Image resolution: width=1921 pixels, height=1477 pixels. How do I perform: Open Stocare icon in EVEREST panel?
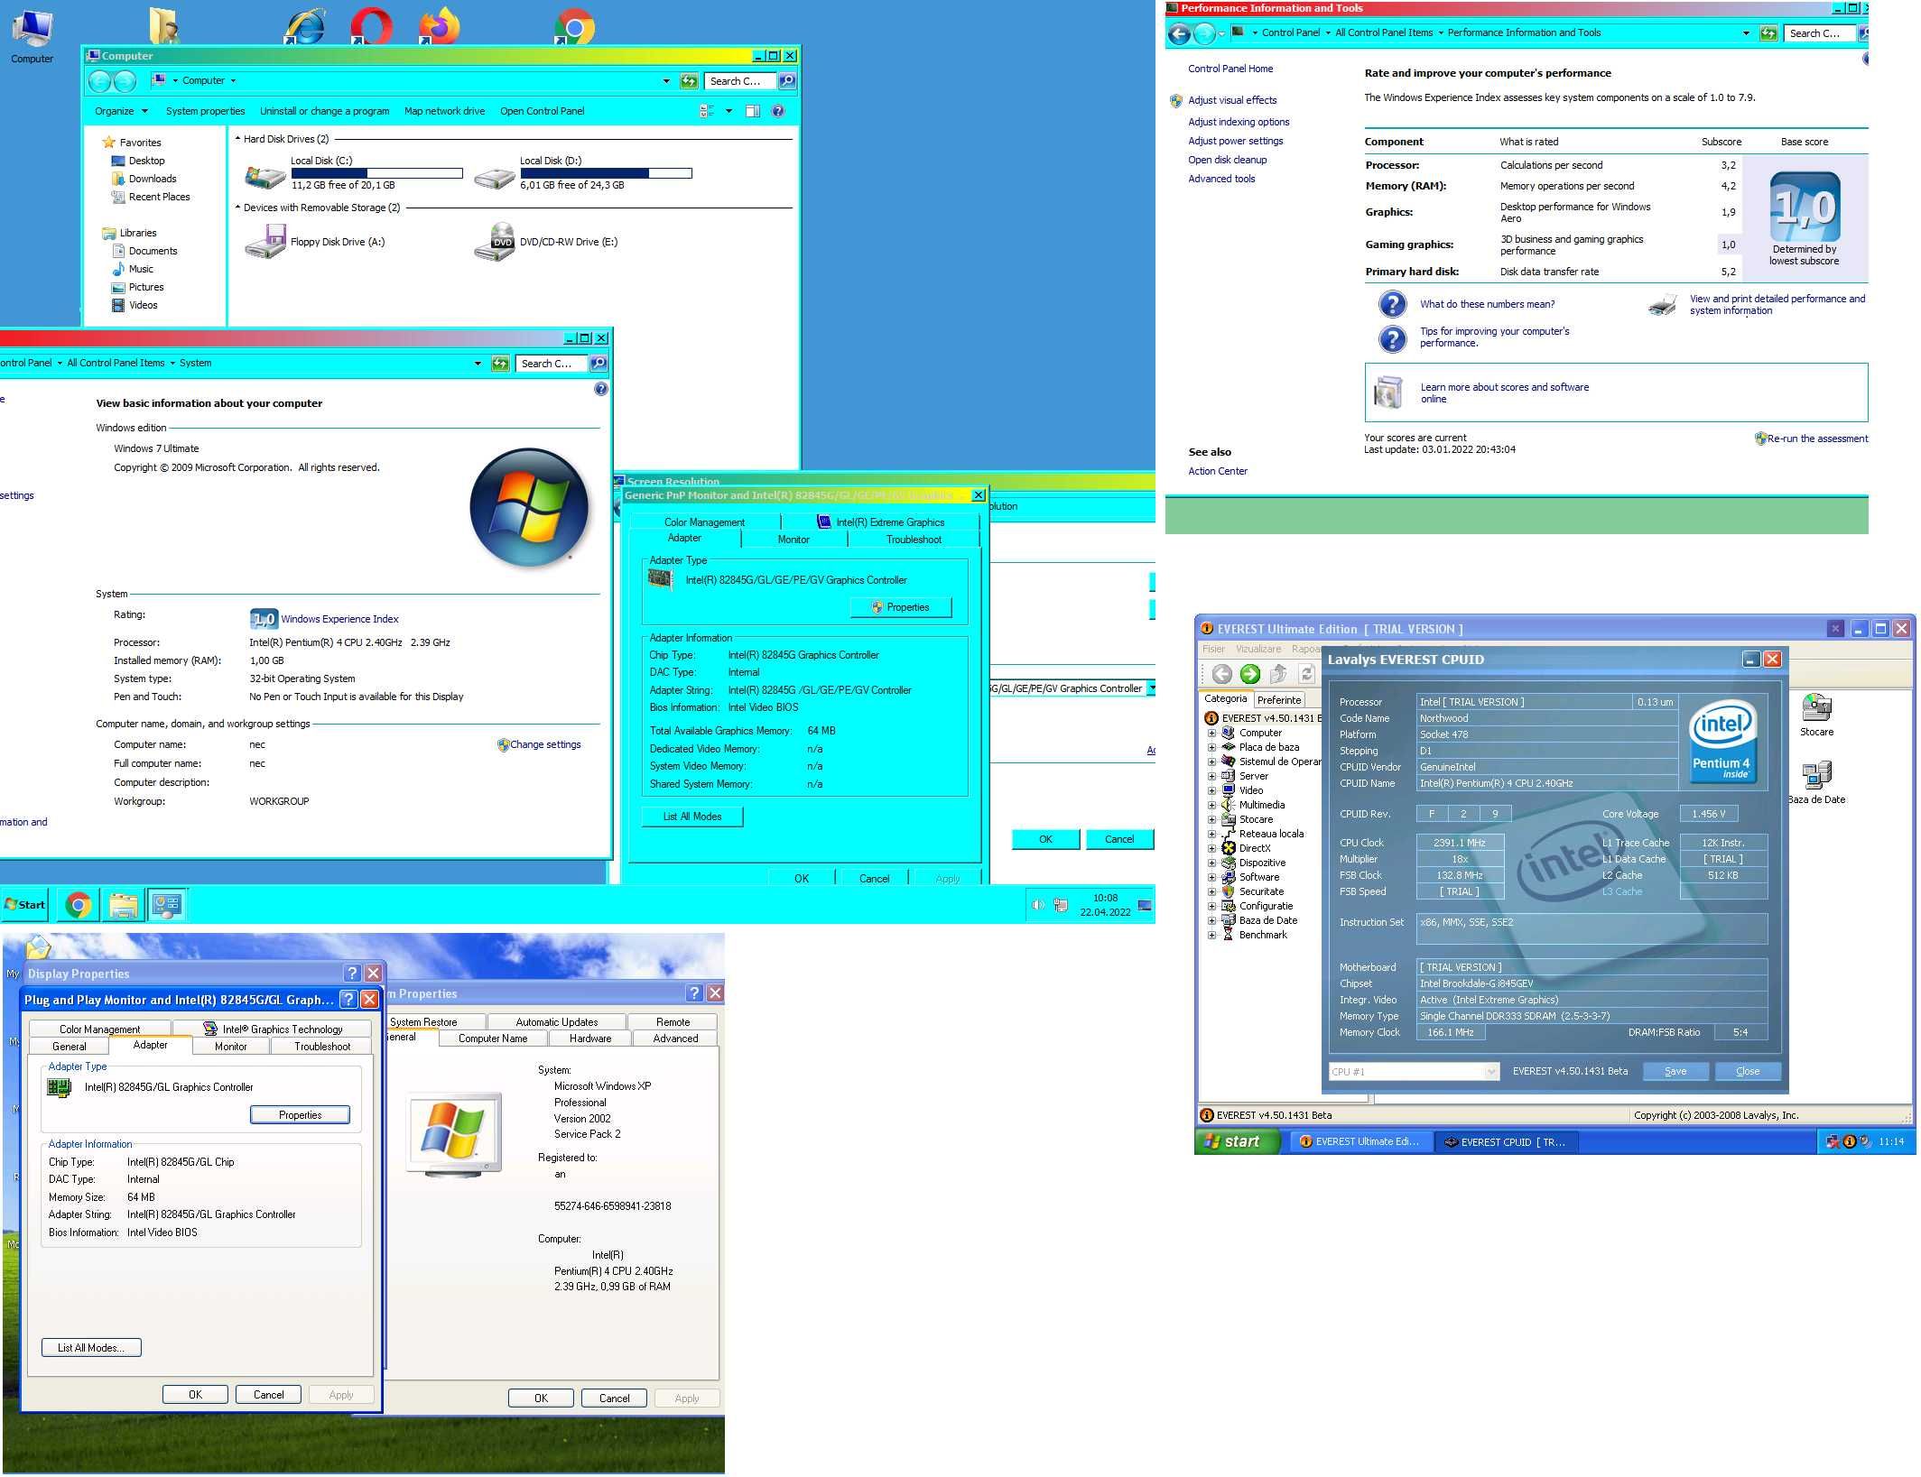tap(1816, 715)
